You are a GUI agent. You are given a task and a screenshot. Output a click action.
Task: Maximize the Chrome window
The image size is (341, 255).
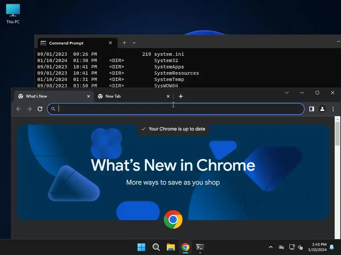click(317, 93)
